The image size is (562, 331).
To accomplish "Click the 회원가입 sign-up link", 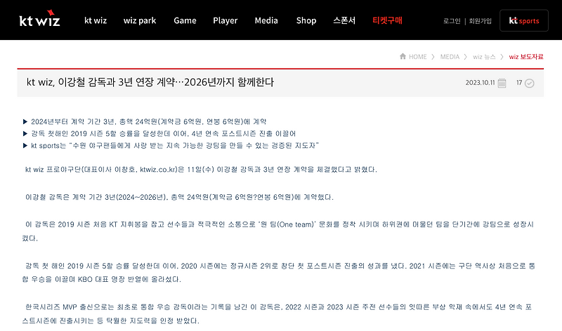I will coord(481,21).
